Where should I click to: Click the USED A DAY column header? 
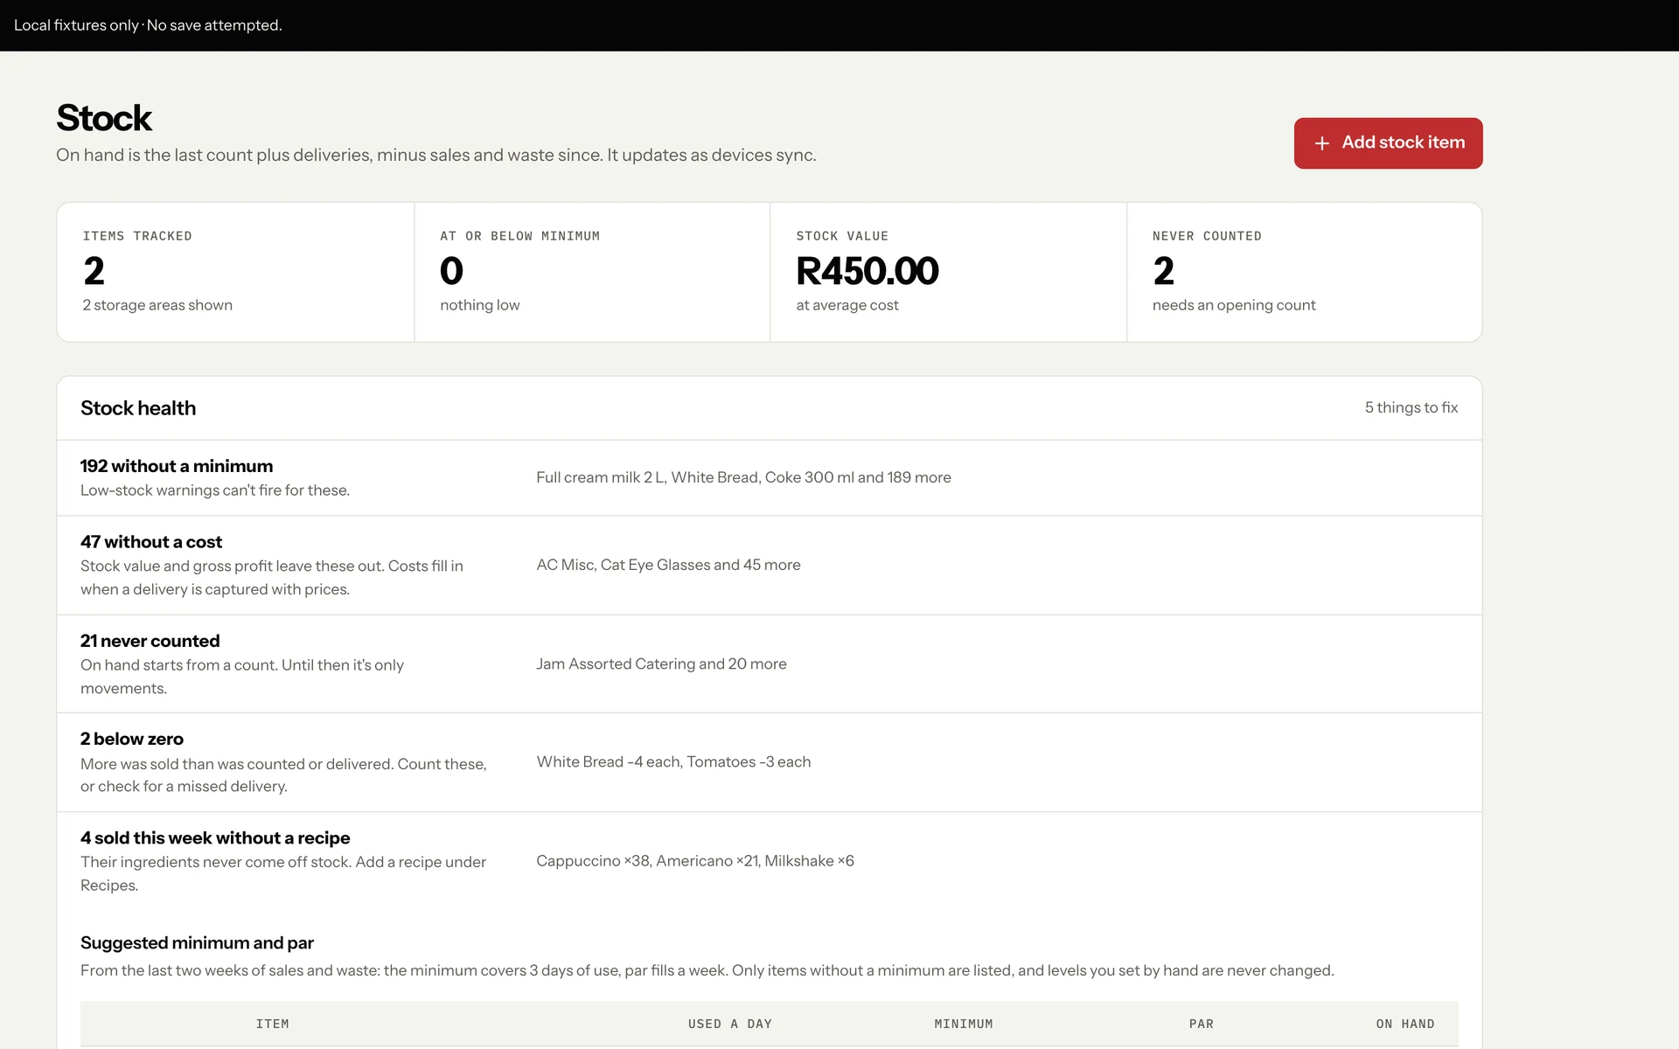coord(730,1024)
